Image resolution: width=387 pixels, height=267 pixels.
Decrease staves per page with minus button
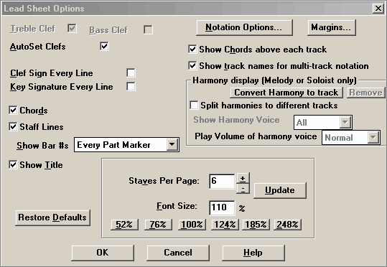243,189
